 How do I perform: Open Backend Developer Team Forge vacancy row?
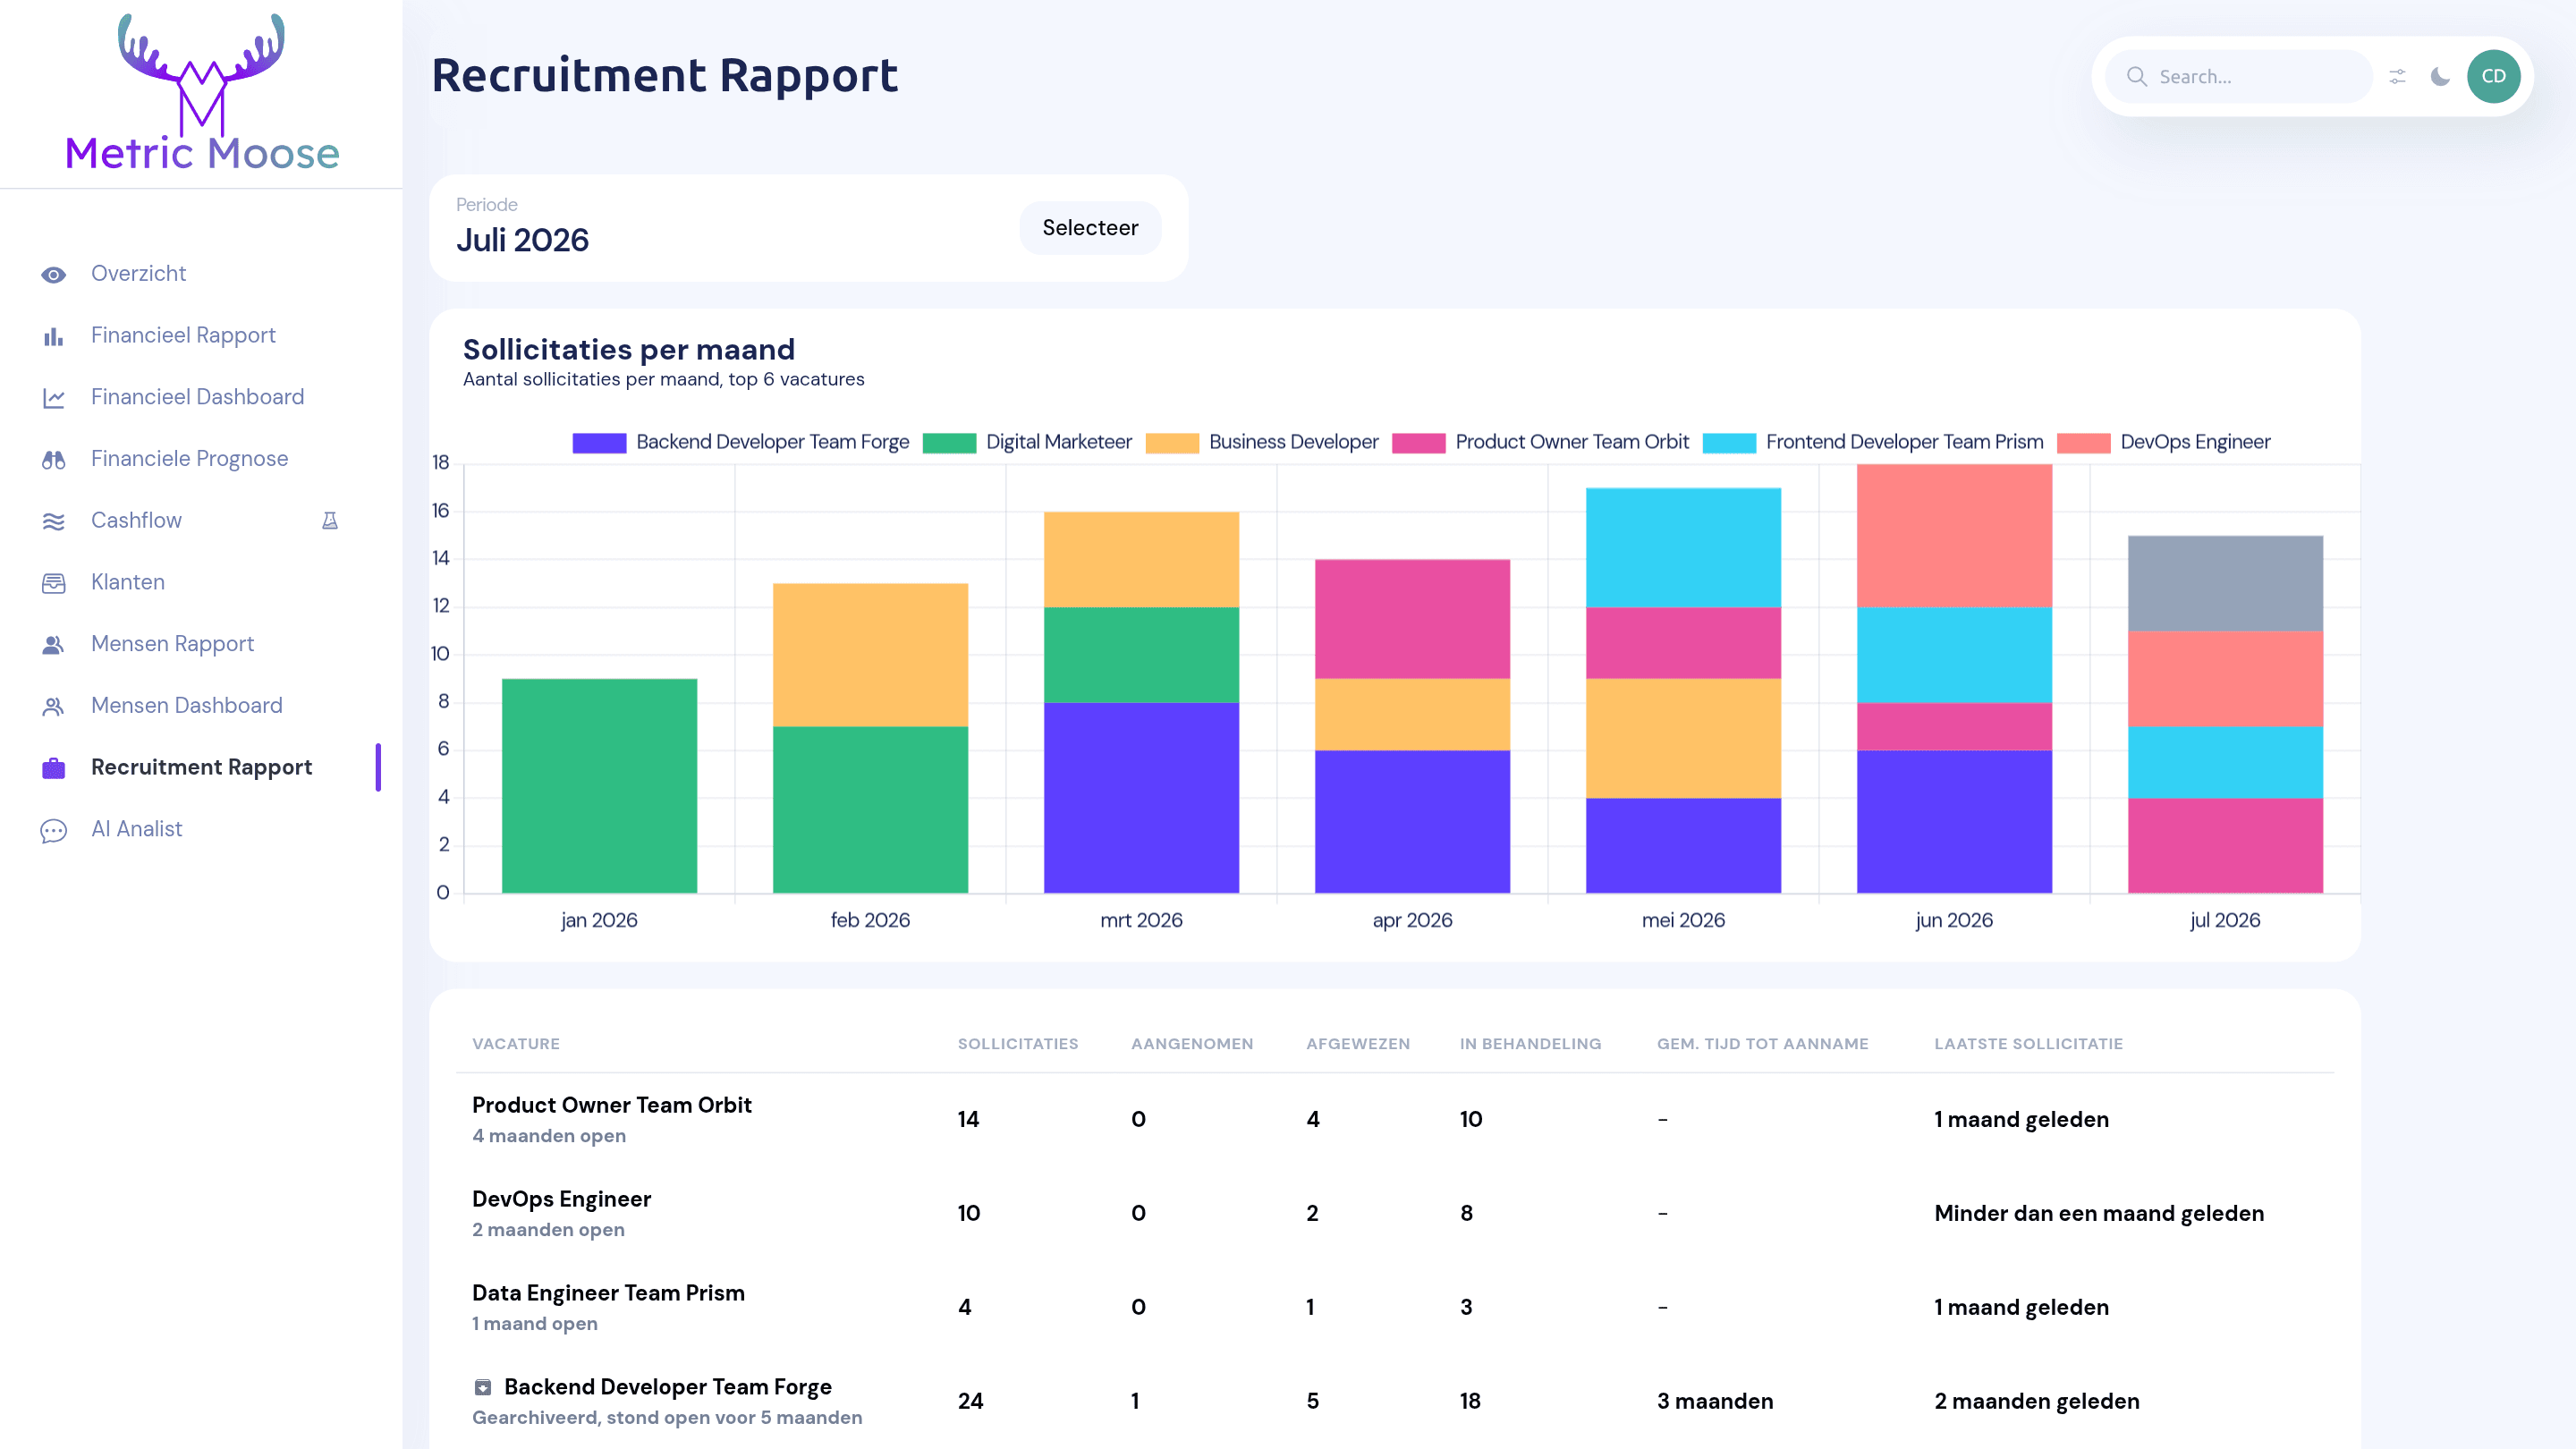pyautogui.click(x=1395, y=1401)
